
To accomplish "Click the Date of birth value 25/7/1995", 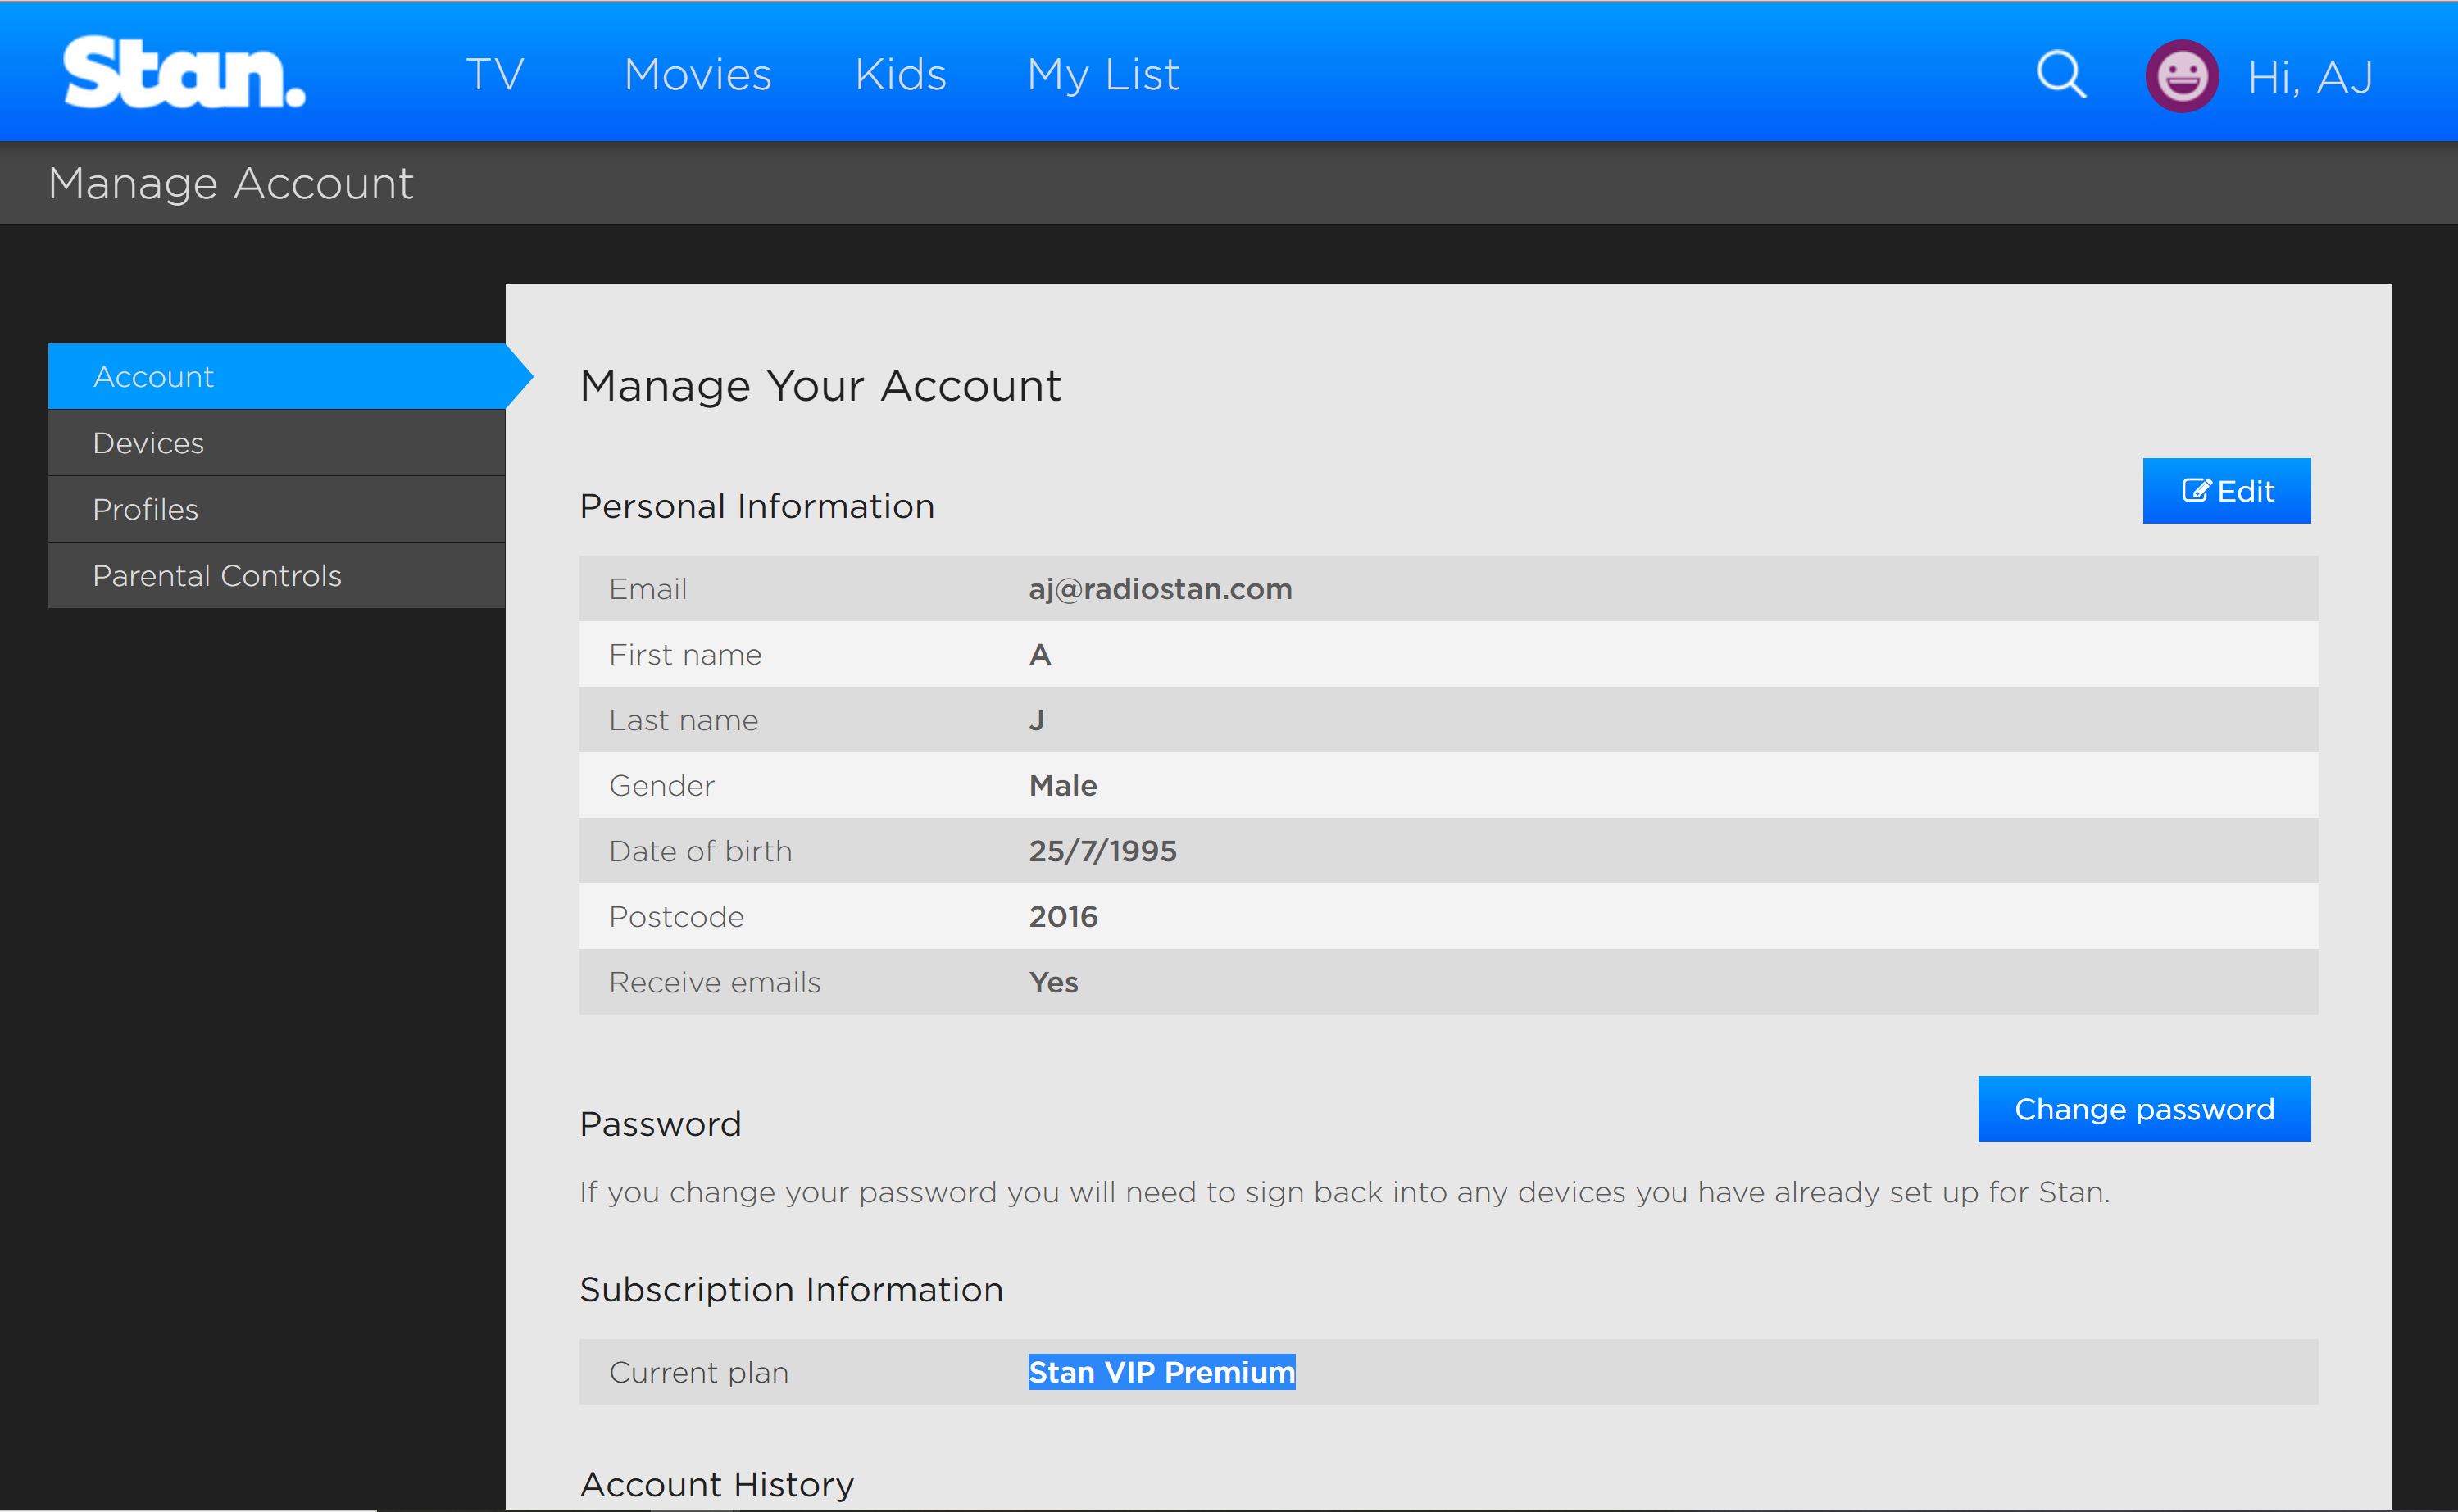I will pos(1102,851).
